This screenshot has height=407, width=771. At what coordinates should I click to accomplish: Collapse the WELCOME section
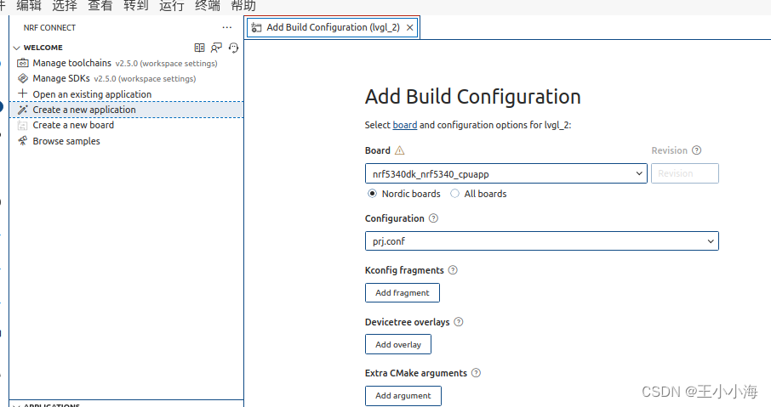pyautogui.click(x=16, y=48)
